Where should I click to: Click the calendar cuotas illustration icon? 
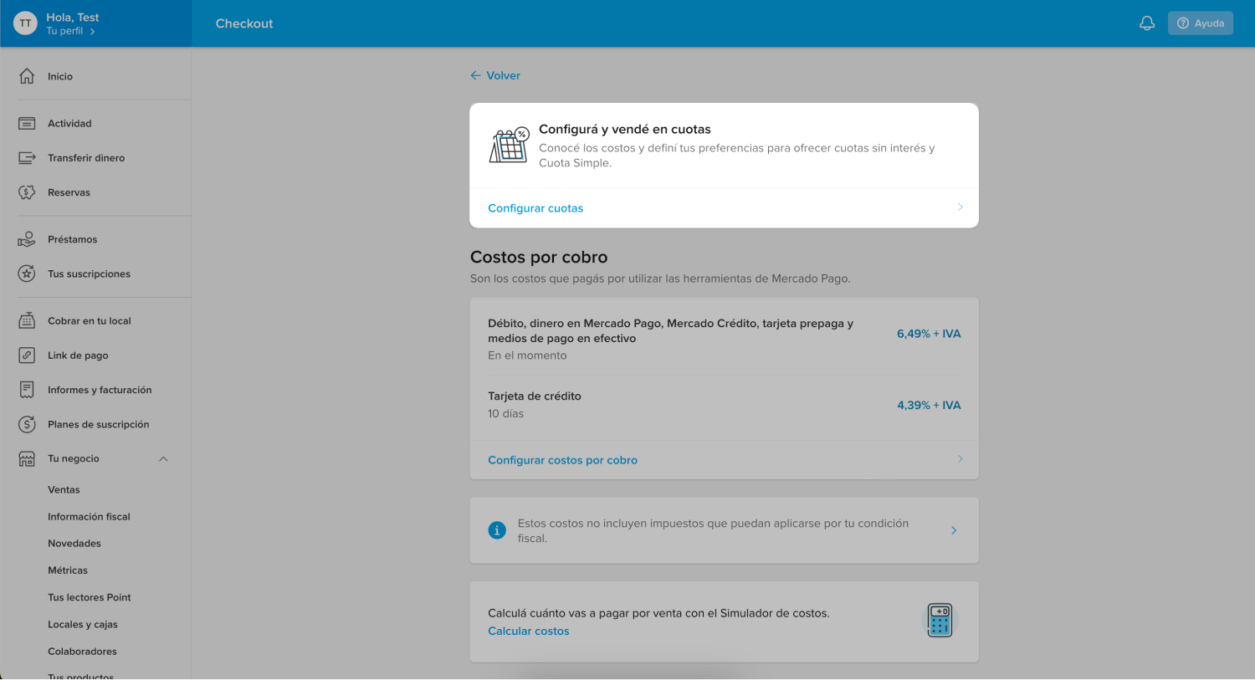[x=509, y=146]
